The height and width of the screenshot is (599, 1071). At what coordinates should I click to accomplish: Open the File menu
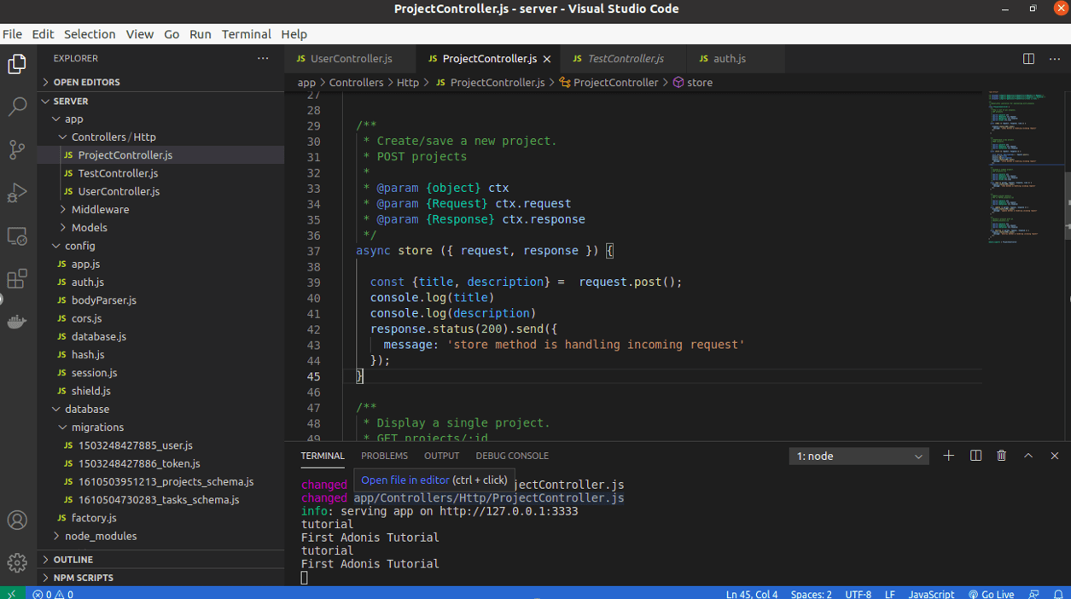click(12, 34)
